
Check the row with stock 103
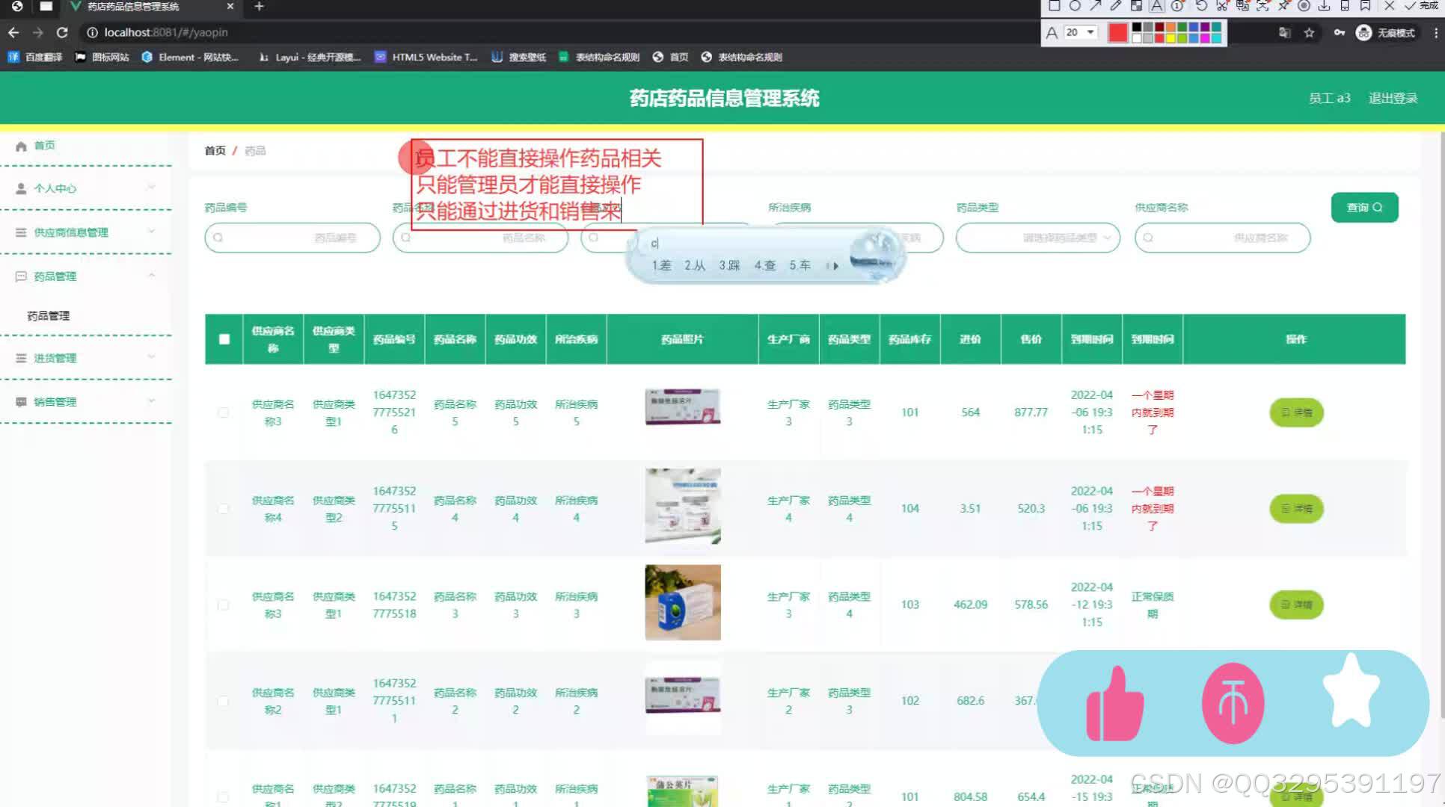[223, 605]
